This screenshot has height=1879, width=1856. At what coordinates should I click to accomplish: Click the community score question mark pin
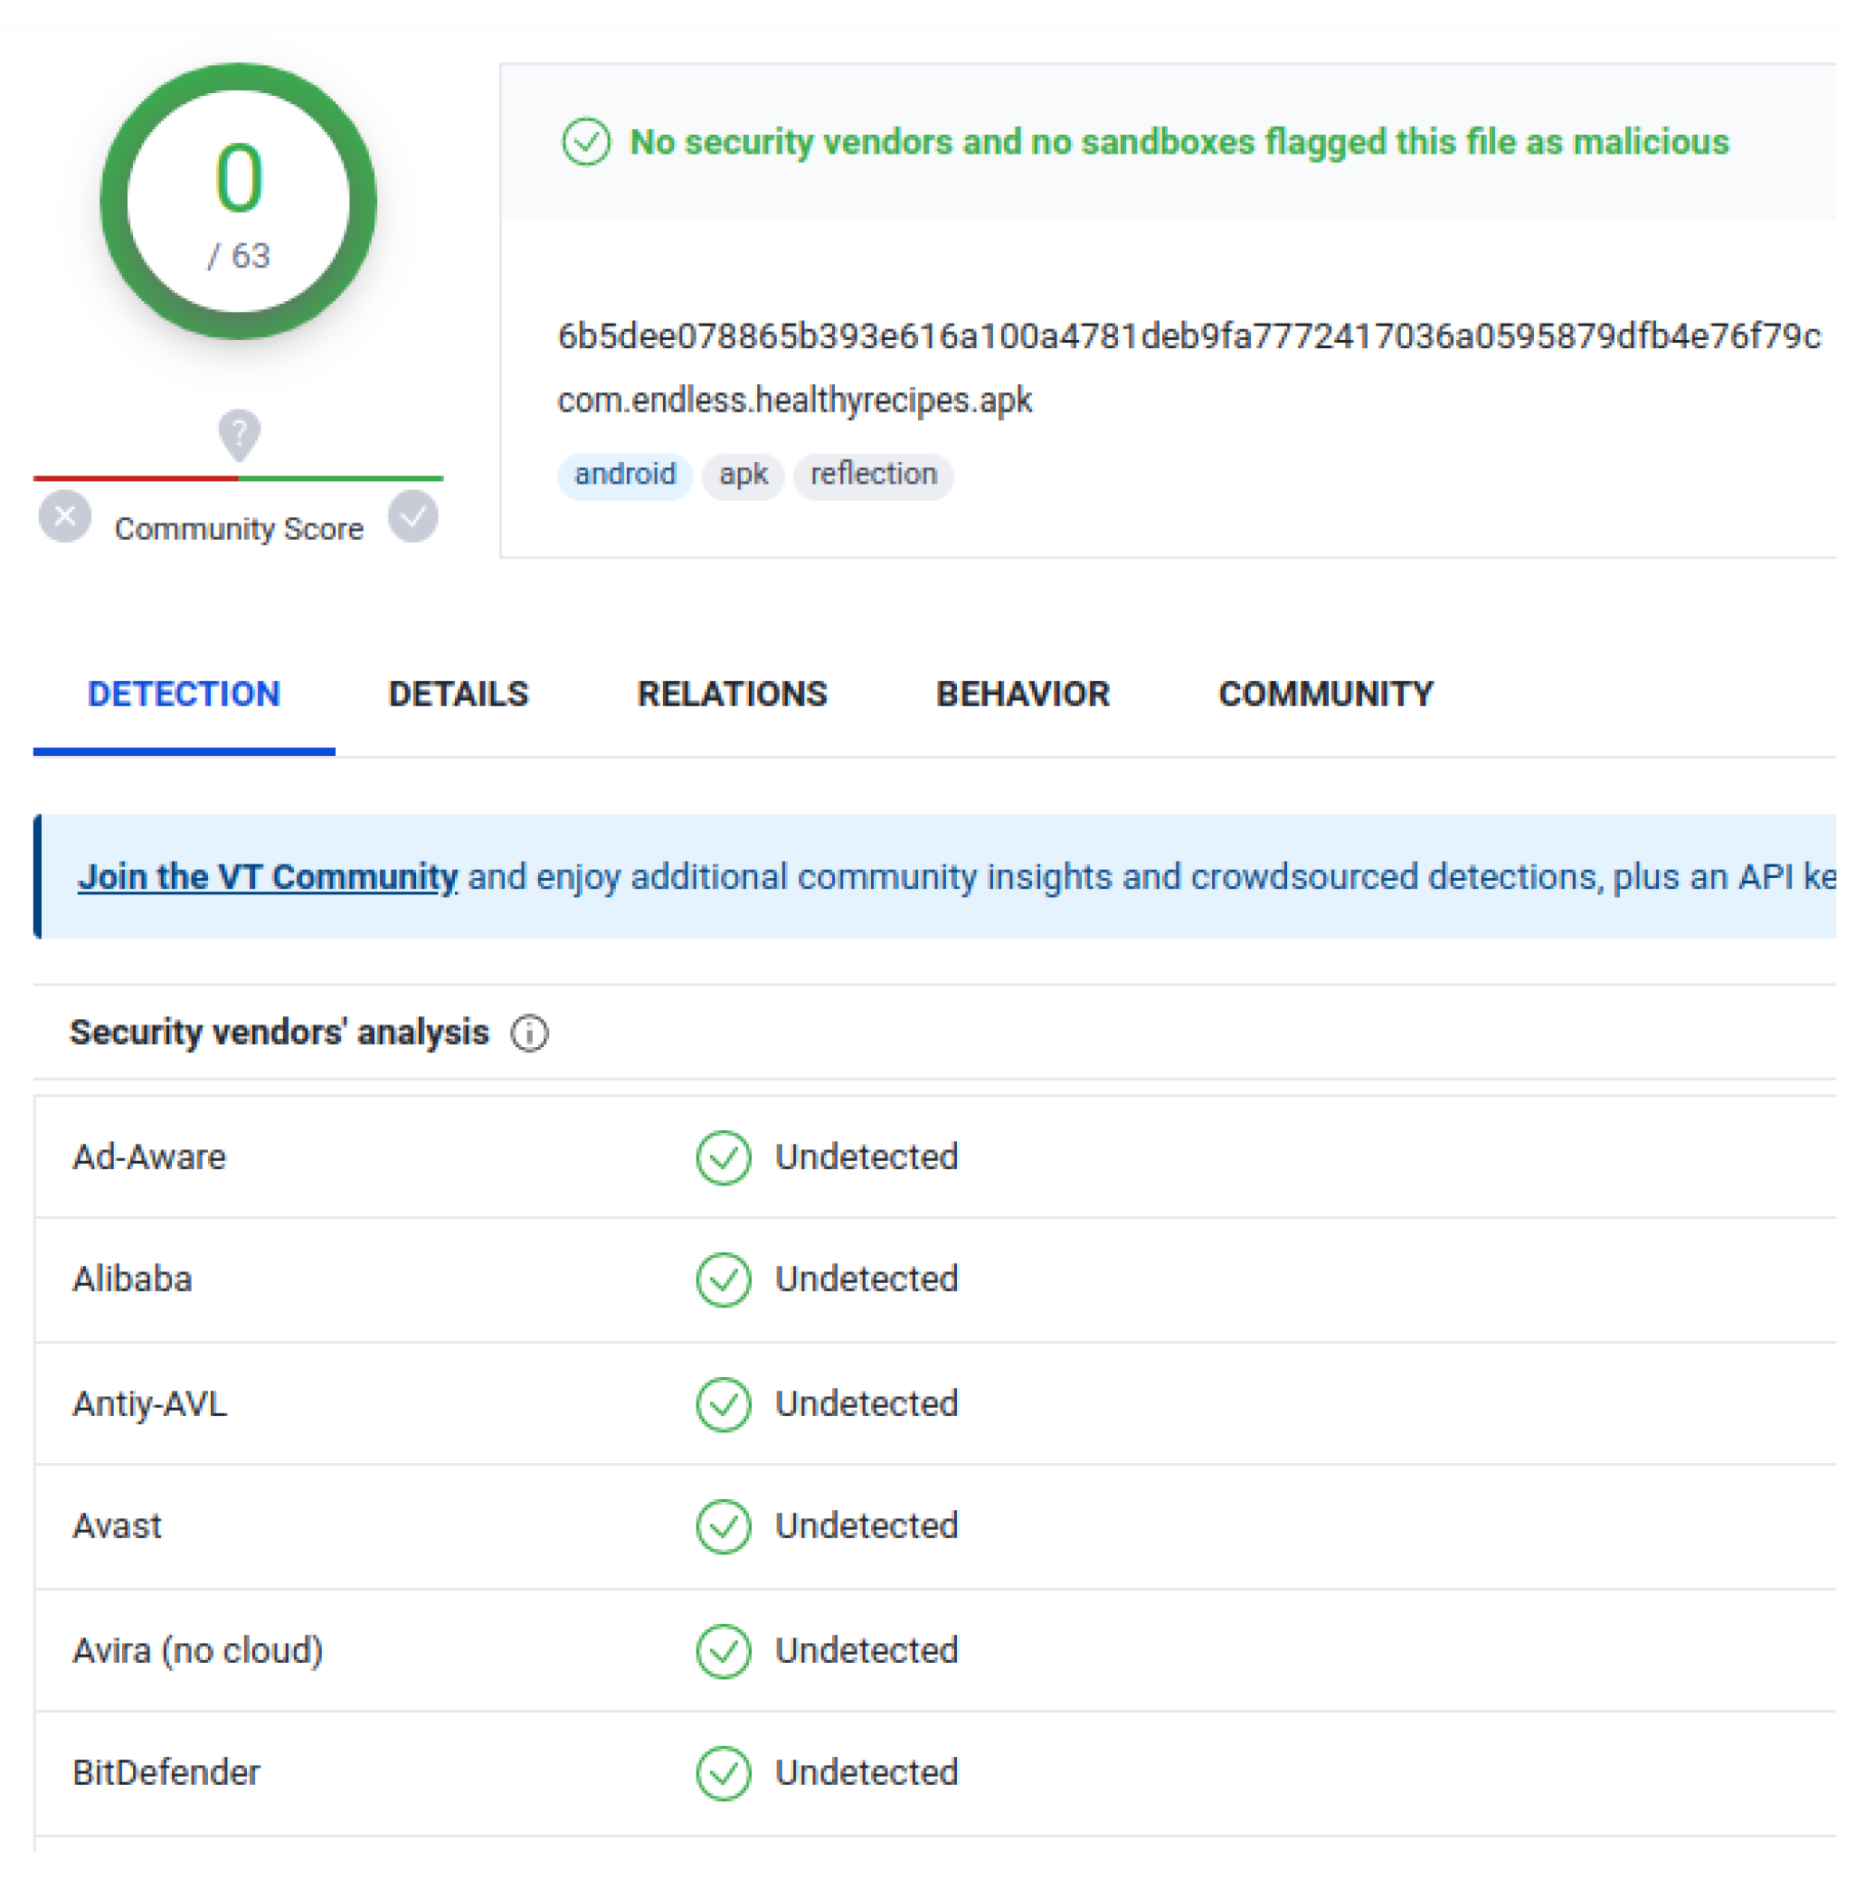238,433
